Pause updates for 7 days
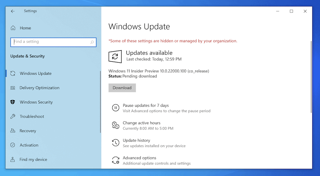Viewport: 320px width, 176px height. pos(146,105)
